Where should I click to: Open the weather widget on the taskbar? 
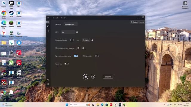(7, 105)
